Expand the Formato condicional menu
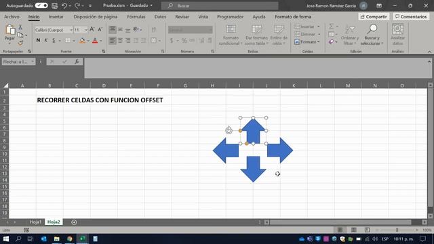434x244 pixels. 231,35
